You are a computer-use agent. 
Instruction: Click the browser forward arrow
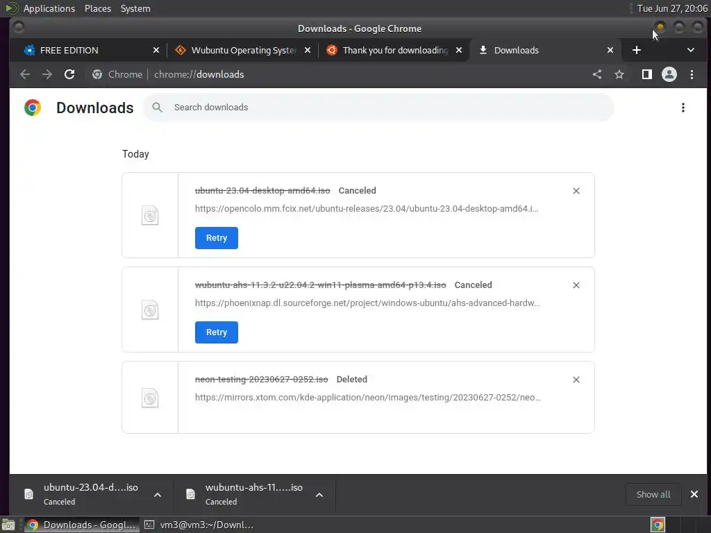(47, 74)
